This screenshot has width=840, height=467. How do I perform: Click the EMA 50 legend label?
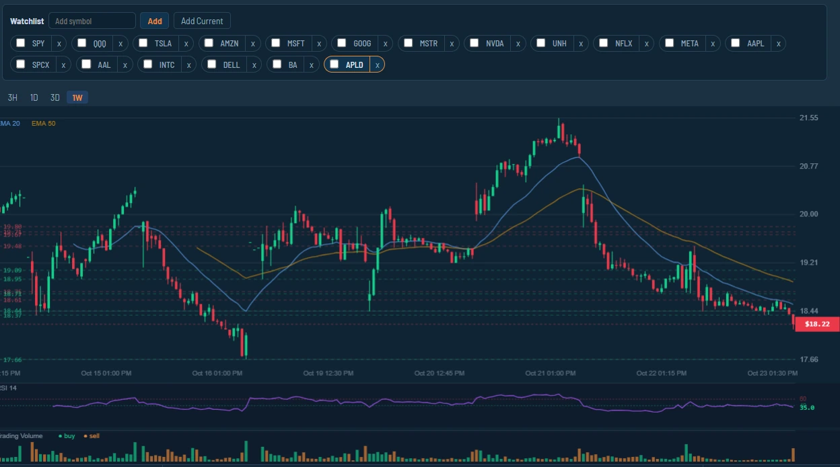[x=44, y=123]
